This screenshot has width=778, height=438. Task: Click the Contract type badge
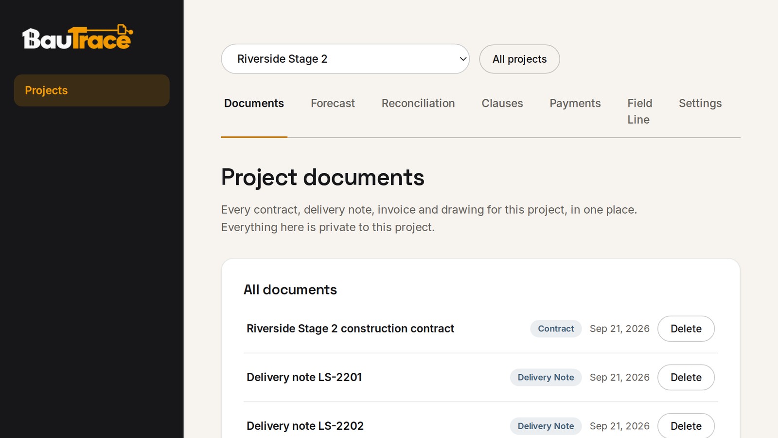[x=556, y=328]
